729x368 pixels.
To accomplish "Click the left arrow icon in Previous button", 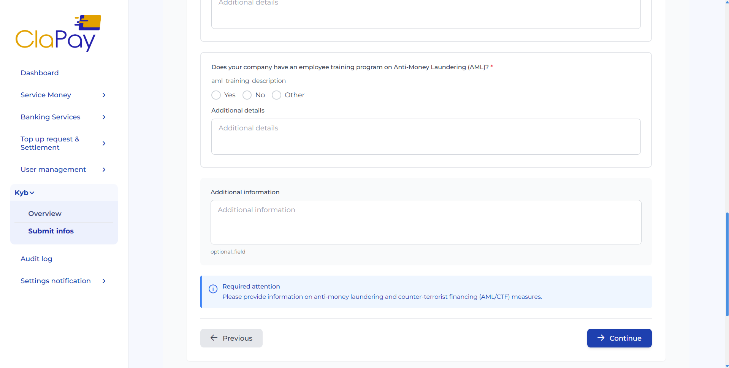I will (214, 338).
